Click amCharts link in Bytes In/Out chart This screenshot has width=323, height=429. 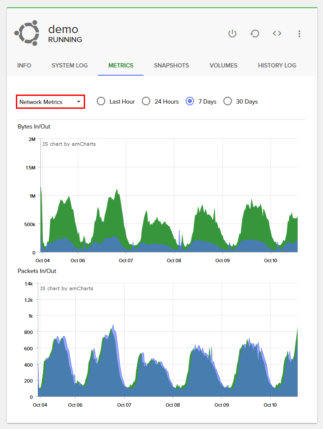pos(69,144)
